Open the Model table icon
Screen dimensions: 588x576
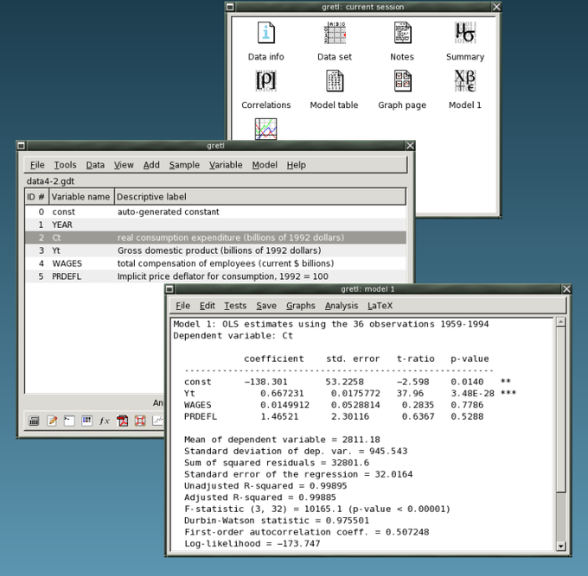click(334, 83)
